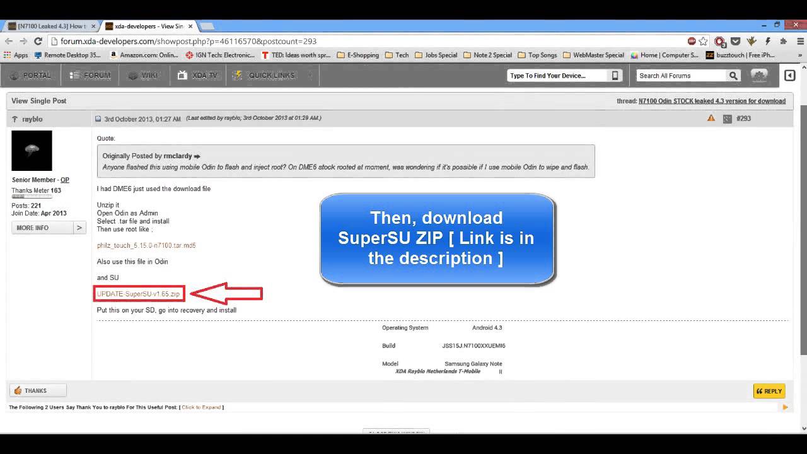Image resolution: width=807 pixels, height=454 pixels.
Task: Close the N7100 Leaked 4.3 tab
Action: [94, 26]
